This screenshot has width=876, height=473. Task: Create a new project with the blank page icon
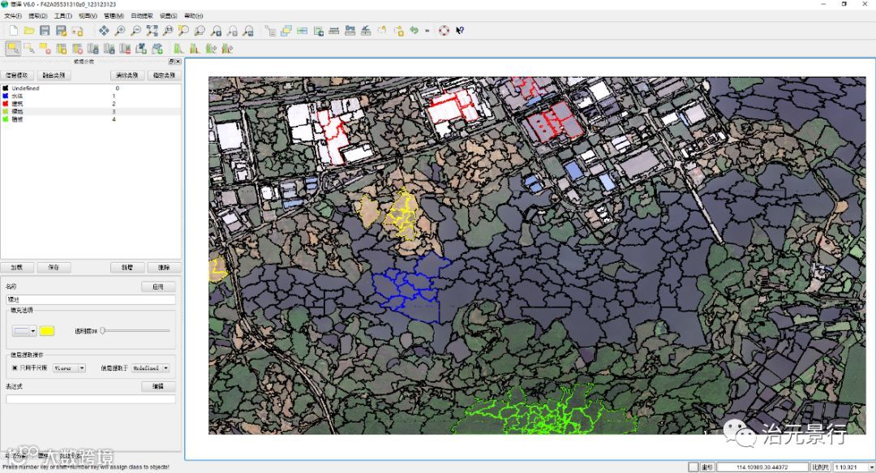click(x=14, y=31)
